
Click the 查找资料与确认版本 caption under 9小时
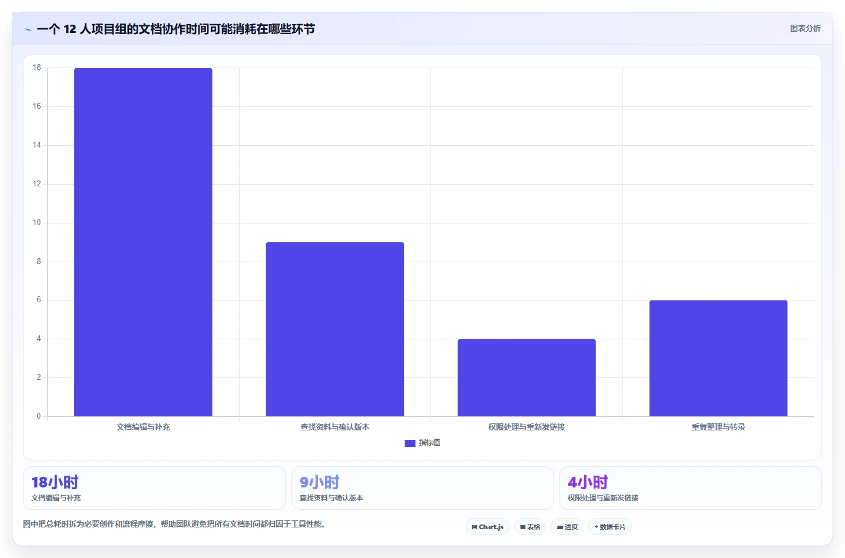pyautogui.click(x=331, y=497)
